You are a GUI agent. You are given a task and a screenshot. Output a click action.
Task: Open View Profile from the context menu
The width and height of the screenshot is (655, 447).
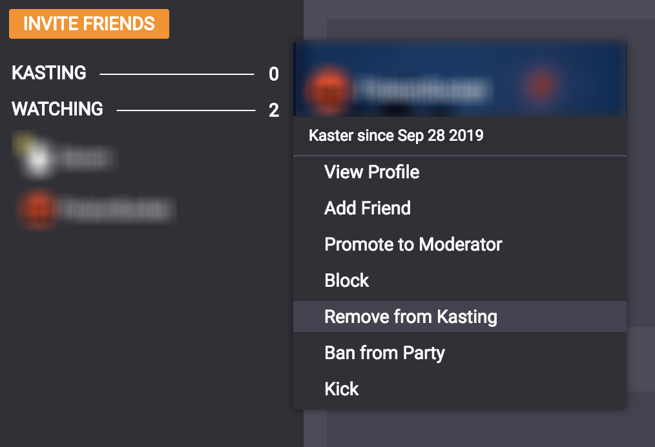tap(371, 172)
